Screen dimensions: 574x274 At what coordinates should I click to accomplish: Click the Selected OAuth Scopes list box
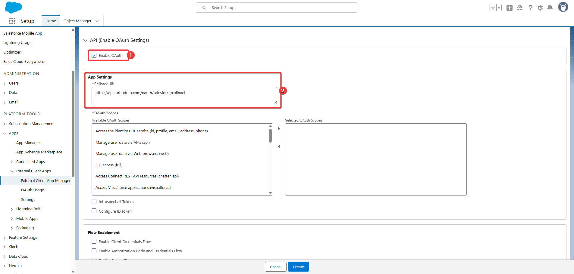click(376, 159)
